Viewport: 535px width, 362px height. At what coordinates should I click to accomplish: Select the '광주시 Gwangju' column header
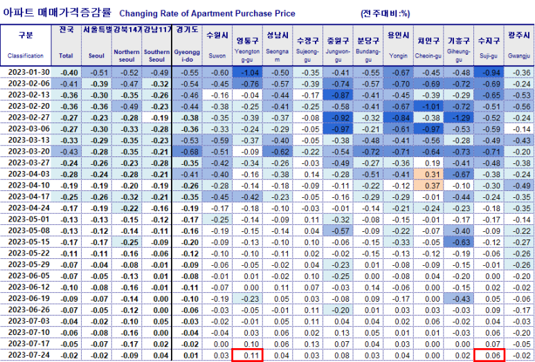[519, 45]
